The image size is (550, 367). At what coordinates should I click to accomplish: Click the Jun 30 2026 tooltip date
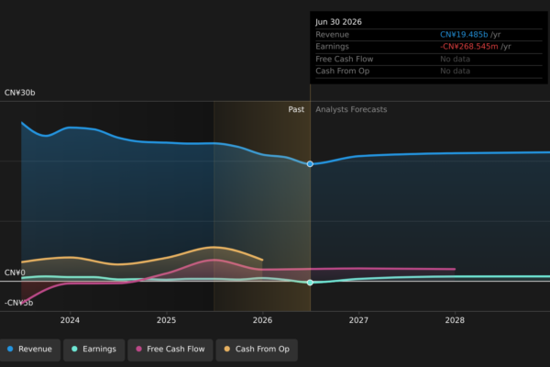338,22
